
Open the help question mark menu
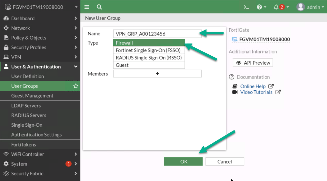click(261, 7)
